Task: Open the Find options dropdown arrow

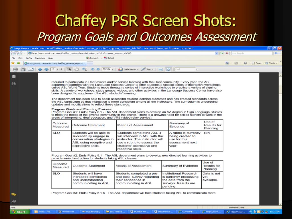Action: point(197,69)
